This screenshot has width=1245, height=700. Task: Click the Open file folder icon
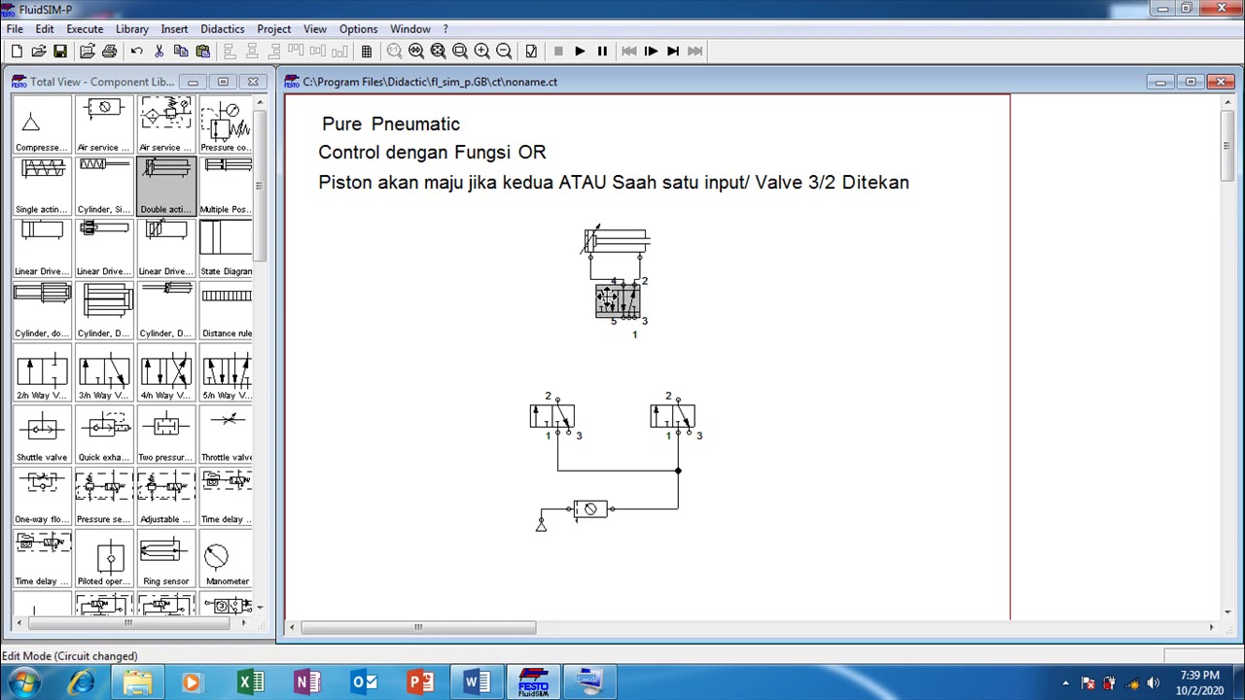(x=39, y=52)
